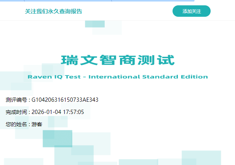Click the name value 游客
235x165 pixels.
[x=37, y=124]
